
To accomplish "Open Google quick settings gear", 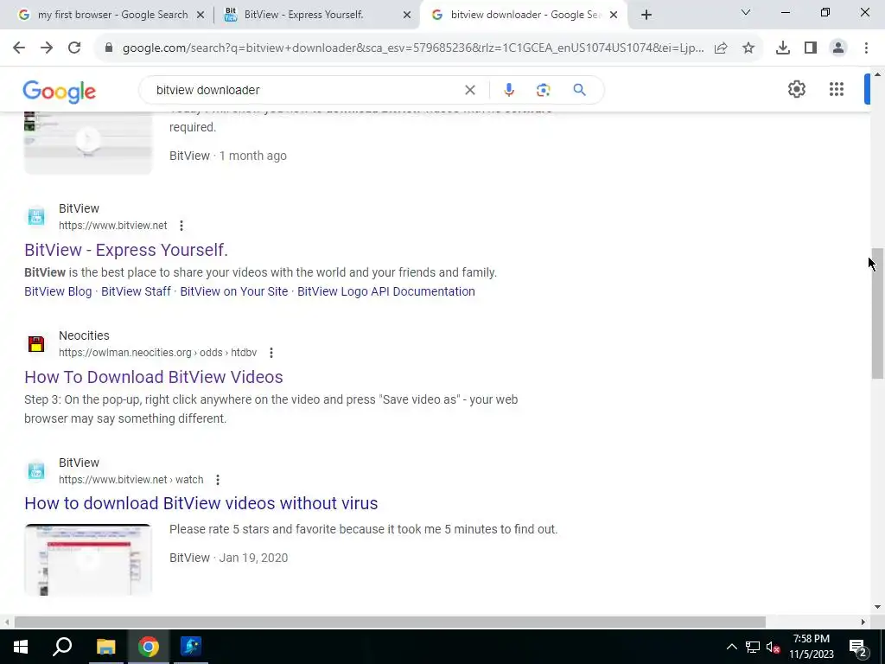I will point(796,89).
